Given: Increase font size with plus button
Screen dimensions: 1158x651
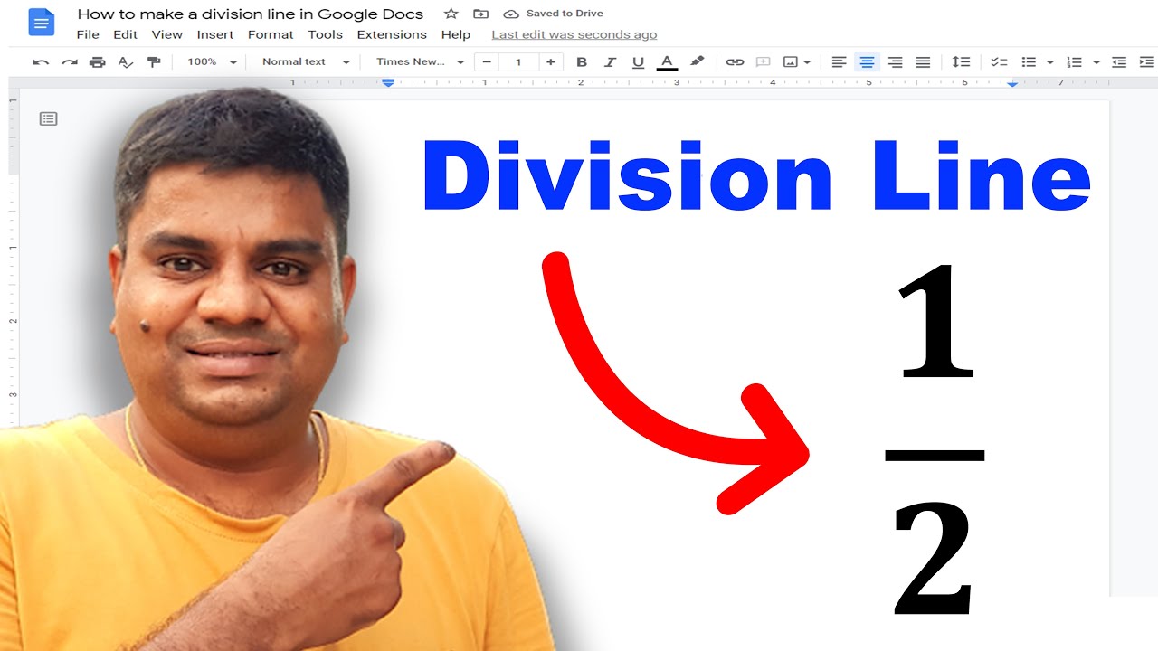Looking at the screenshot, I should 550,62.
